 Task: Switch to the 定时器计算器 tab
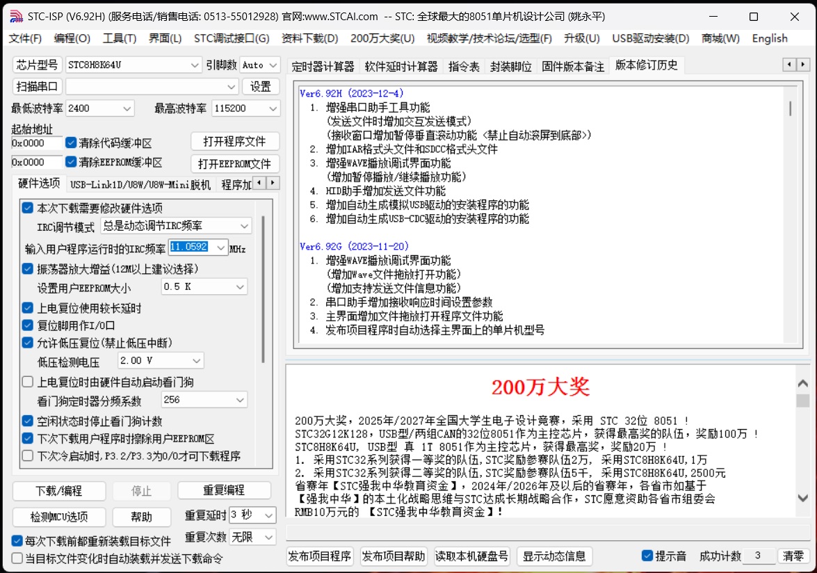pyautogui.click(x=323, y=66)
